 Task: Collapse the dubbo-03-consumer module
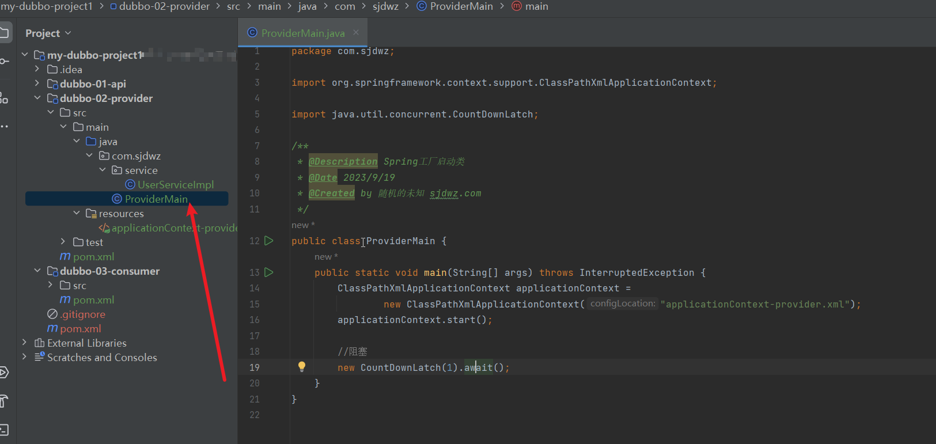(x=37, y=271)
